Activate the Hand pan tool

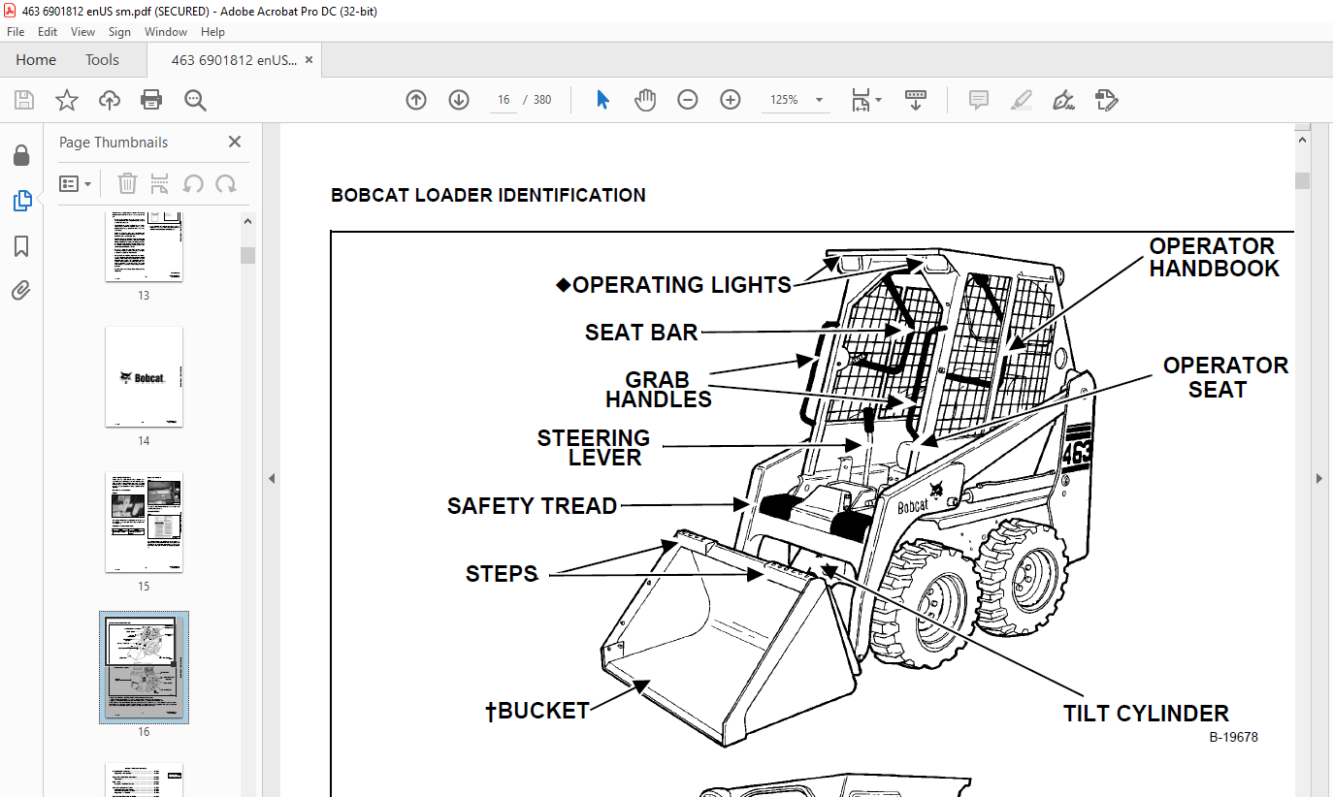point(645,100)
